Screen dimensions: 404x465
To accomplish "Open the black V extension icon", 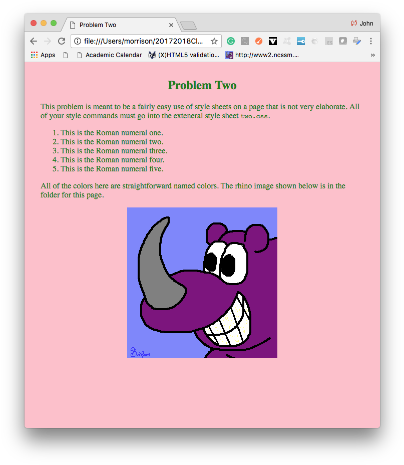I will pyautogui.click(x=273, y=41).
